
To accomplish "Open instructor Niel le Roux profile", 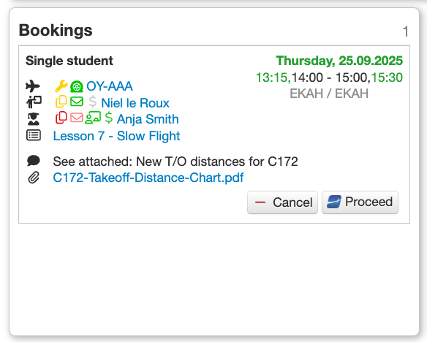I will pos(135,103).
